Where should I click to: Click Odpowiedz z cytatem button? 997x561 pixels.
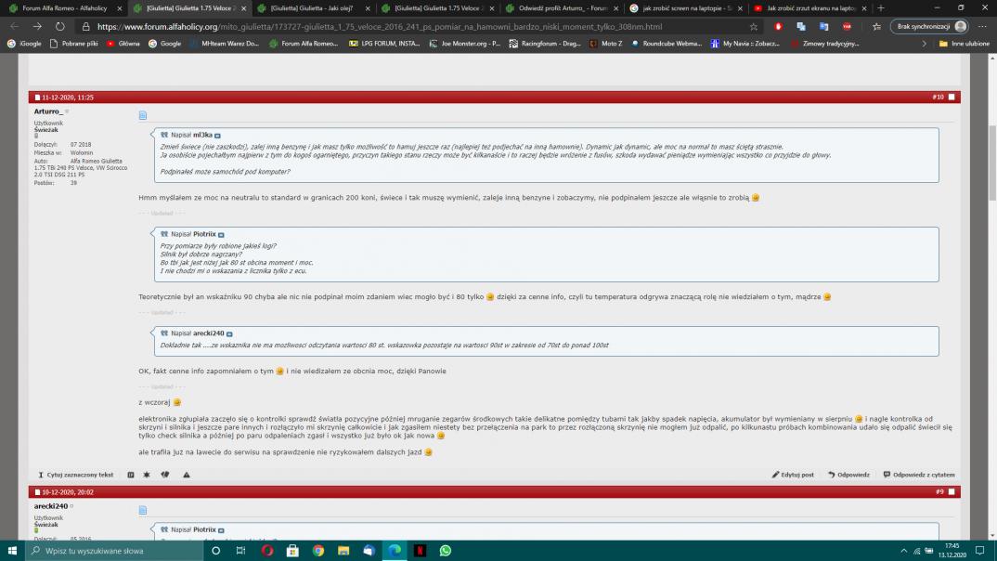tap(919, 475)
